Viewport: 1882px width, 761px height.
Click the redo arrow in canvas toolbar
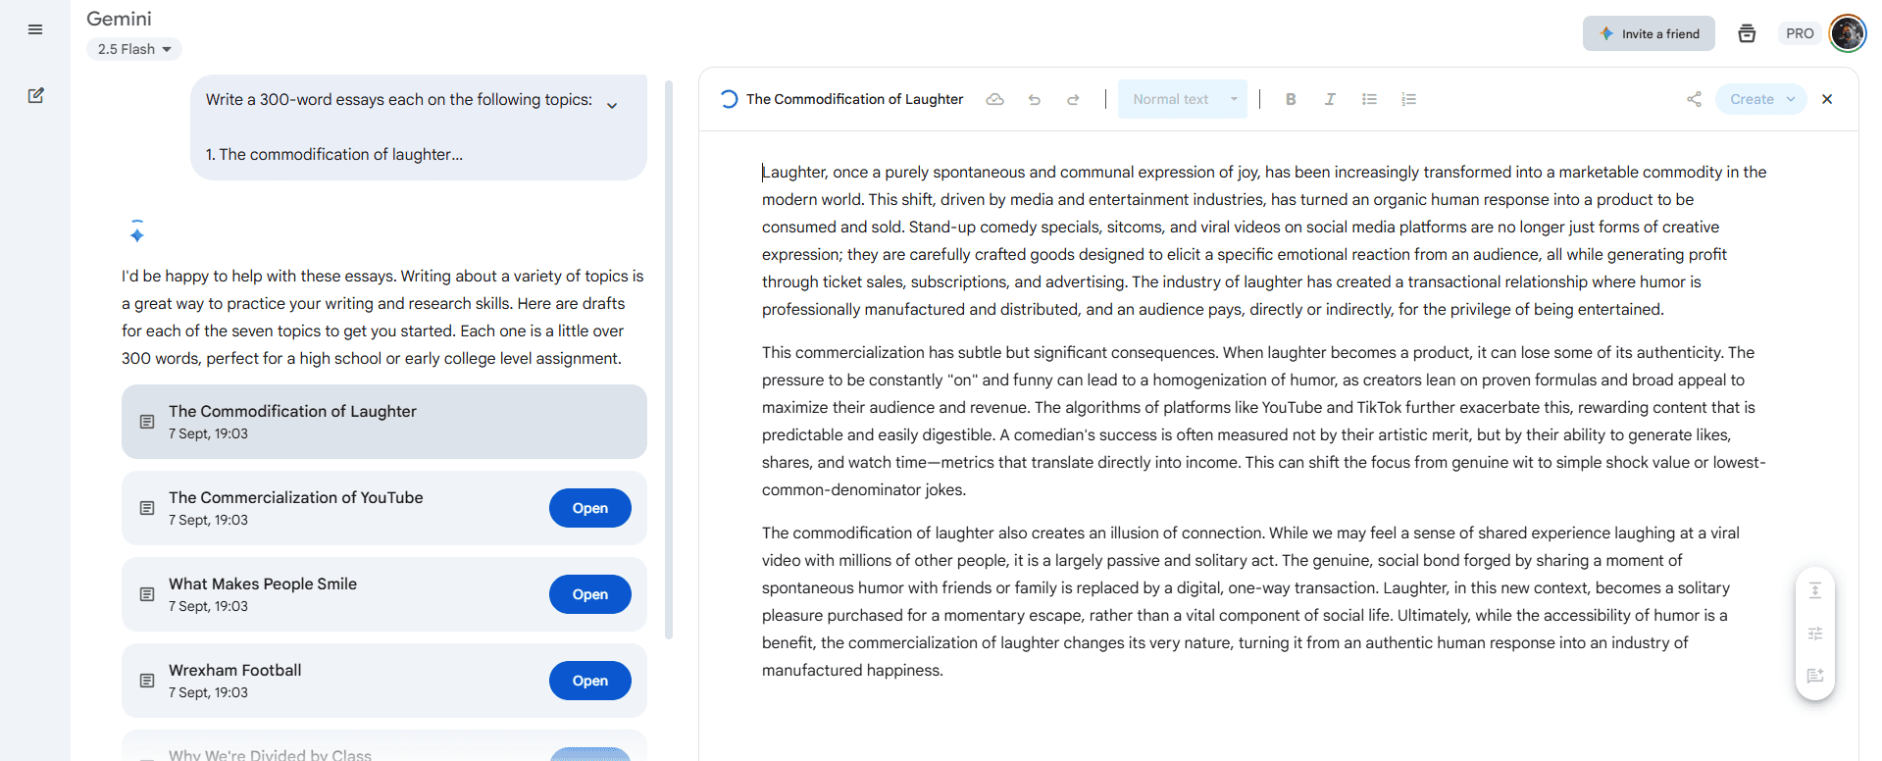1073,99
